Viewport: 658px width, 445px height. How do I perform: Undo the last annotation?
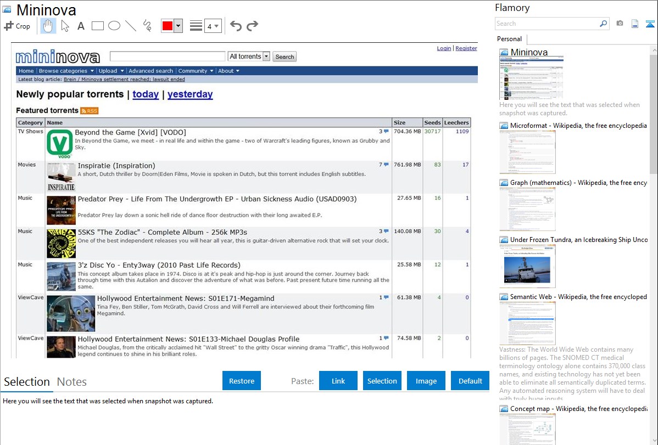[x=236, y=26]
